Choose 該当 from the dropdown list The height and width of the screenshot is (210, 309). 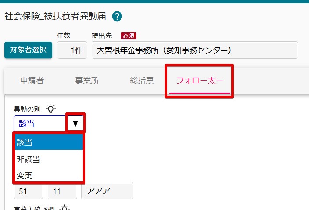(x=49, y=142)
